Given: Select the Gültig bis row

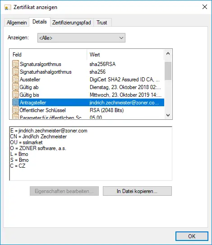Looking at the screenshot, I should 88,94.
